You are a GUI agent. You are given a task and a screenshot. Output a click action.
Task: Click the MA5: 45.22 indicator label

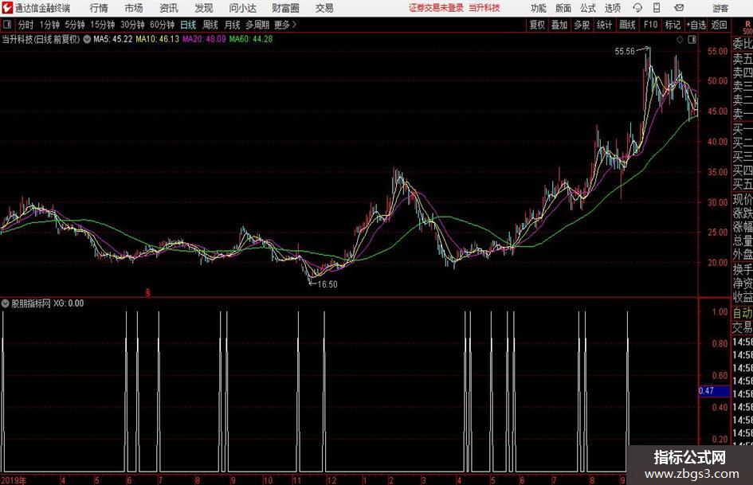coord(113,39)
